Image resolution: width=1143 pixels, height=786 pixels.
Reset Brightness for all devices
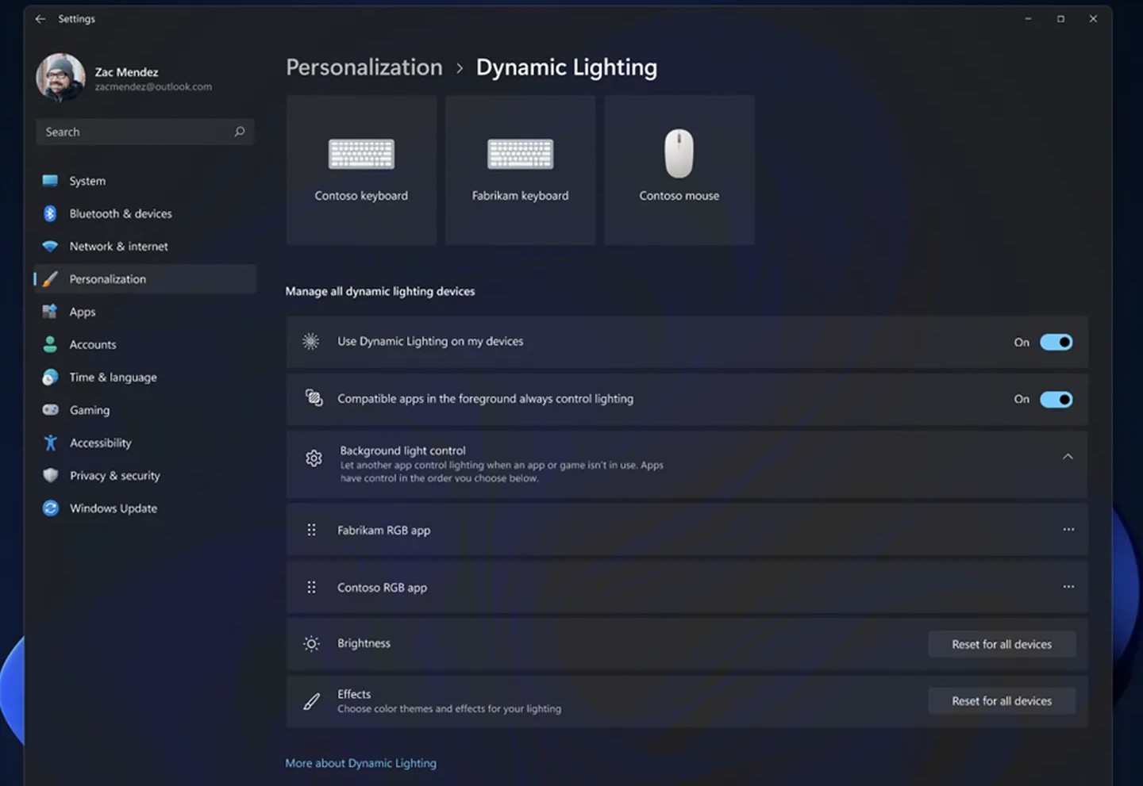tap(1001, 644)
